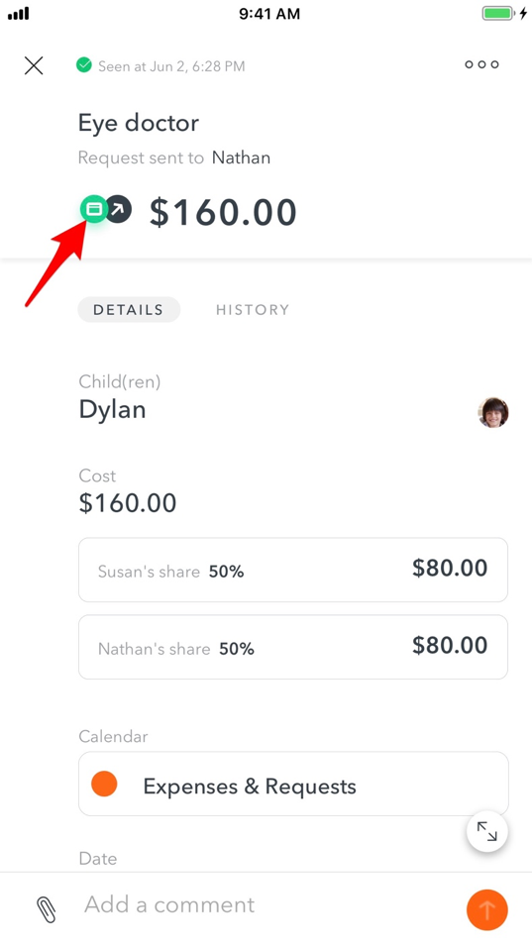Send comment with the orange arrow button
The height and width of the screenshot is (947, 532).
click(486, 909)
